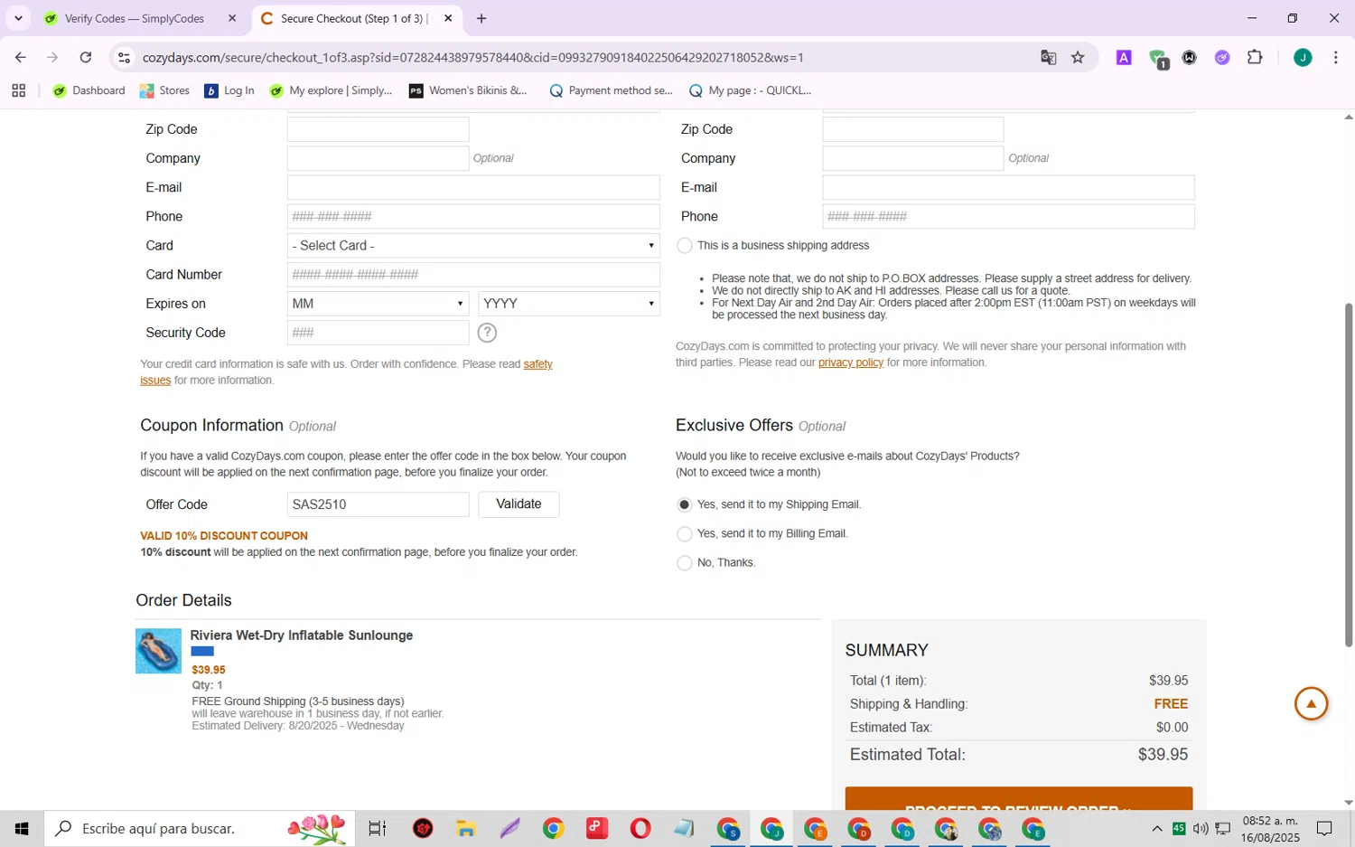
Task: Open the purple round coupon extension icon
Action: 1222,58
